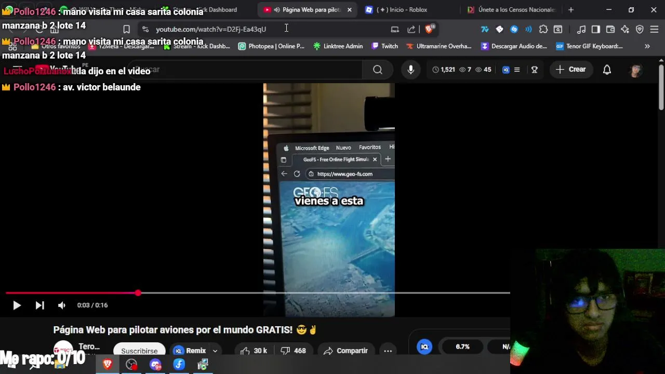Click the 1,521 clock stat

click(443, 70)
